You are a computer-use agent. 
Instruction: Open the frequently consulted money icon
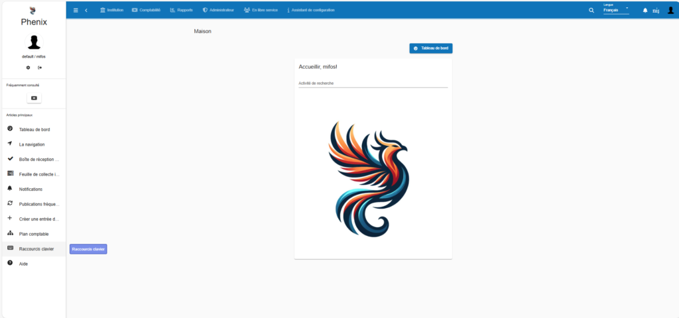coord(34,98)
